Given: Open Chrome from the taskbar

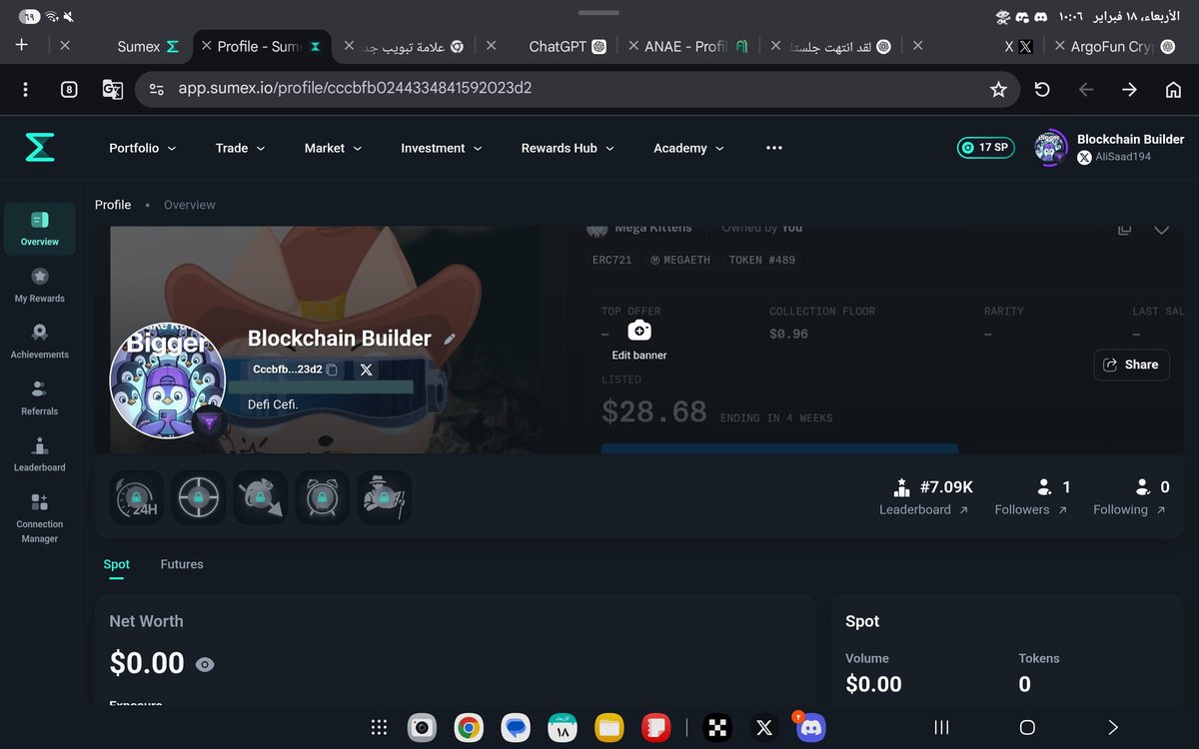Looking at the screenshot, I should (x=468, y=727).
